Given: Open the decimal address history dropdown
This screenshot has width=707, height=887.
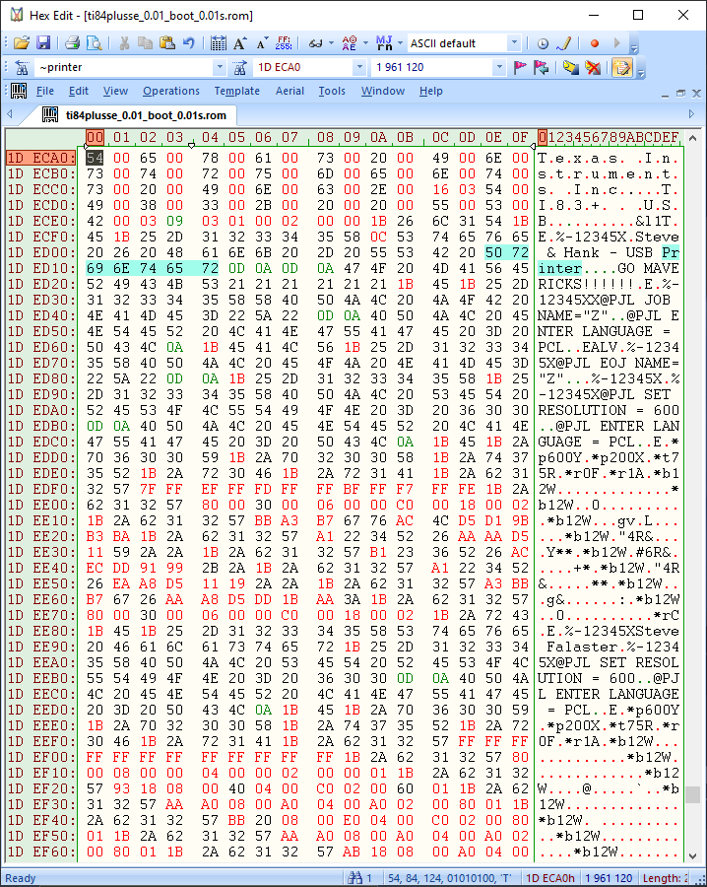Looking at the screenshot, I should coord(499,67).
